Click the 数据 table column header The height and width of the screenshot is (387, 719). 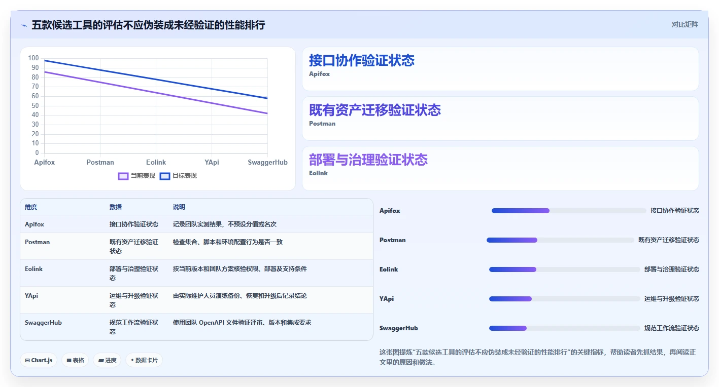pyautogui.click(x=116, y=207)
